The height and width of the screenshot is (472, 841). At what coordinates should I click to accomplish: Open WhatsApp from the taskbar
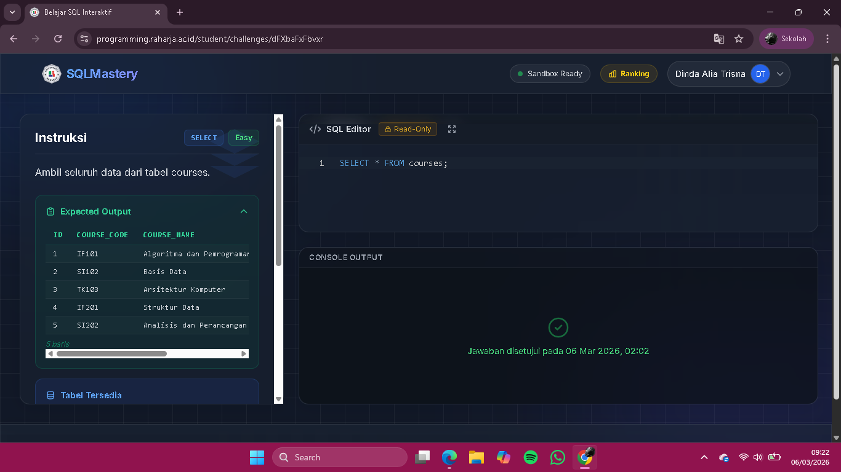tap(558, 457)
